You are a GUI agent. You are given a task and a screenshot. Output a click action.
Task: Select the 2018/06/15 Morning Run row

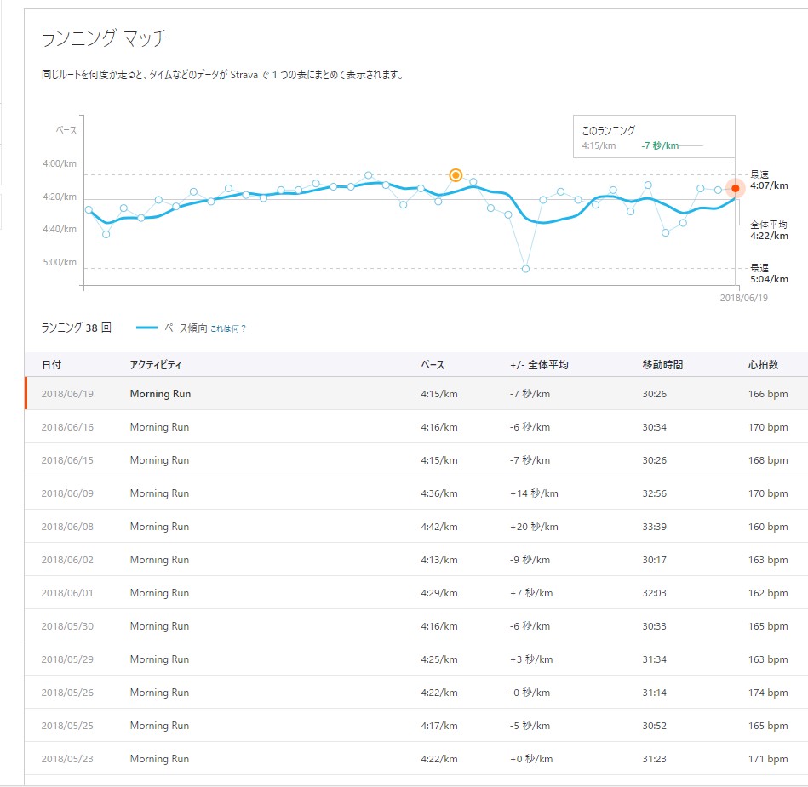159,460
